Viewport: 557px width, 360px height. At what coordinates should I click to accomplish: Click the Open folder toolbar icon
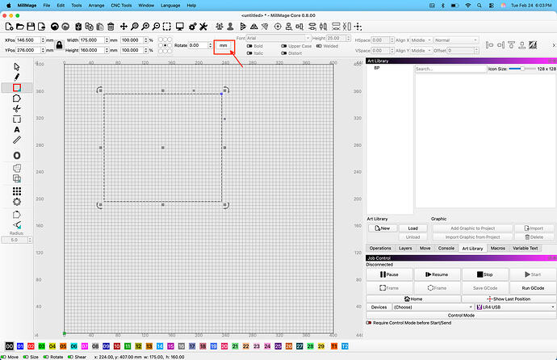(x=20, y=27)
